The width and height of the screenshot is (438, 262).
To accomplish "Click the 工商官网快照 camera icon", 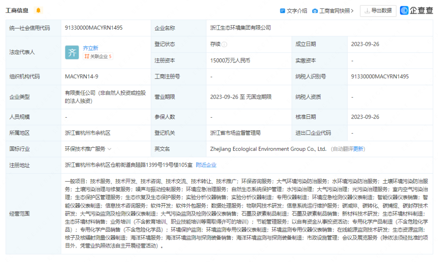I will pos(315,11).
